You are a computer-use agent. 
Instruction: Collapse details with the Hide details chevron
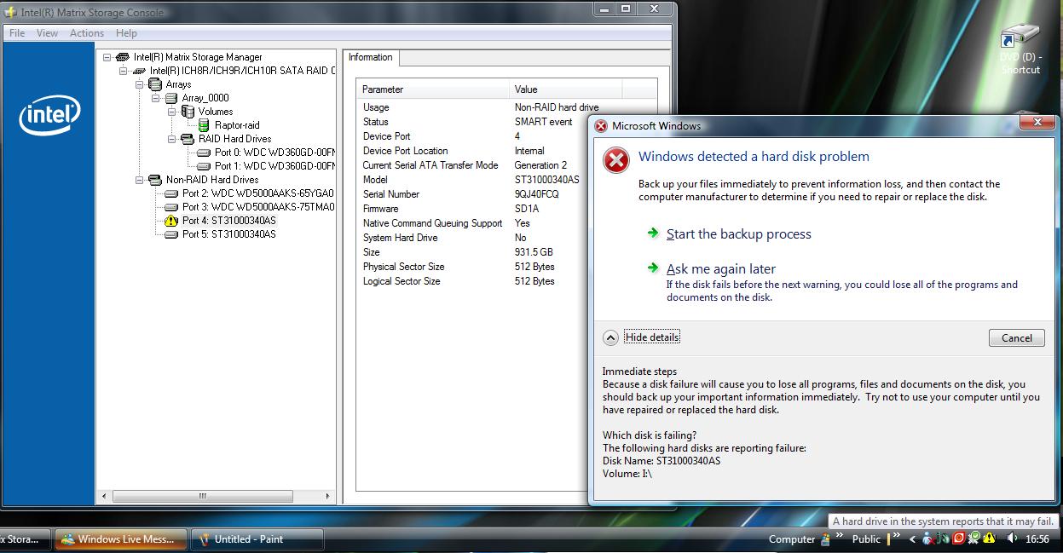pos(610,337)
